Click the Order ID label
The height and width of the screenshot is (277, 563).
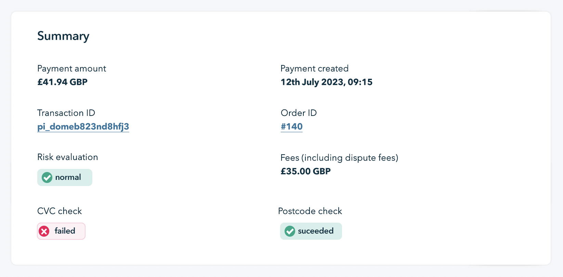click(x=299, y=113)
